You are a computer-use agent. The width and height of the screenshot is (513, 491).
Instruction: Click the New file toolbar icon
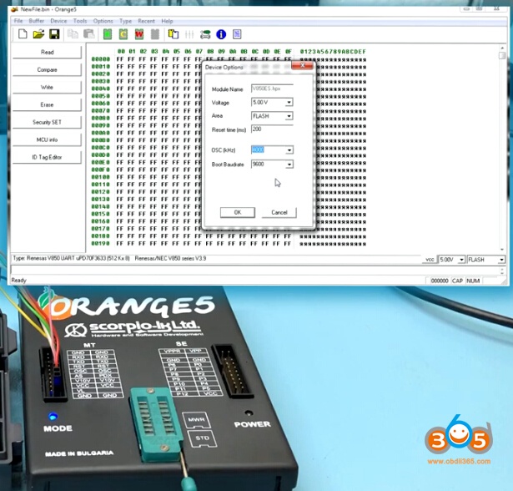(23, 34)
